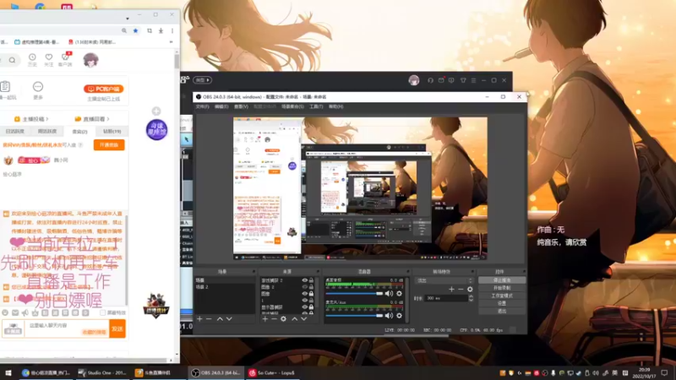The image size is (676, 380).
Task: Toggle lock on 图像 source
Action: (311, 293)
